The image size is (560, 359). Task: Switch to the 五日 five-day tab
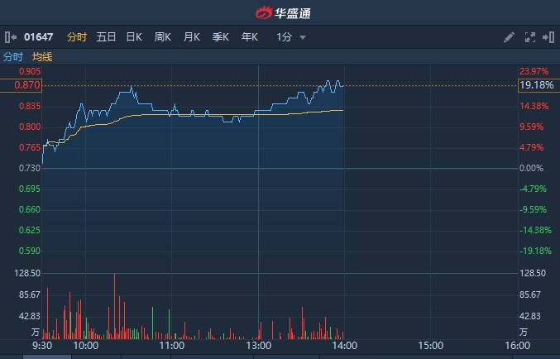coord(106,37)
